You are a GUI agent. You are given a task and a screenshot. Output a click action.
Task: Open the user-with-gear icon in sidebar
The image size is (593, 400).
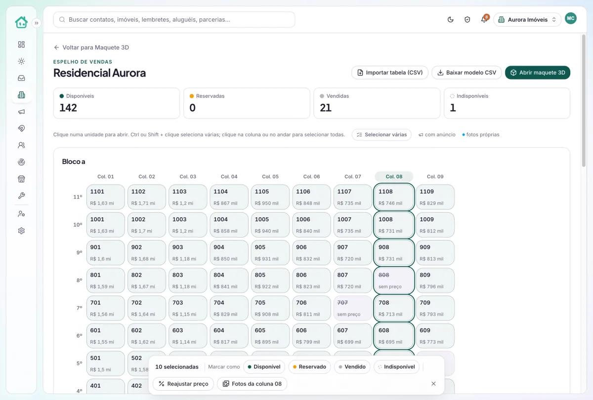click(21, 214)
